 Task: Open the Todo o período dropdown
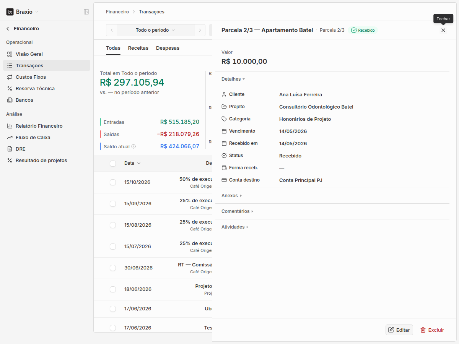[x=156, y=30]
